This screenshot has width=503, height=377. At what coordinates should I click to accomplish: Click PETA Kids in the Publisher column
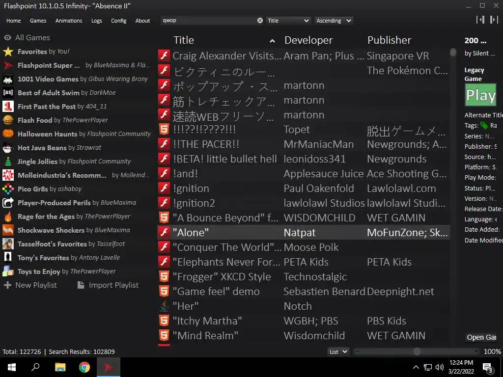click(x=389, y=262)
